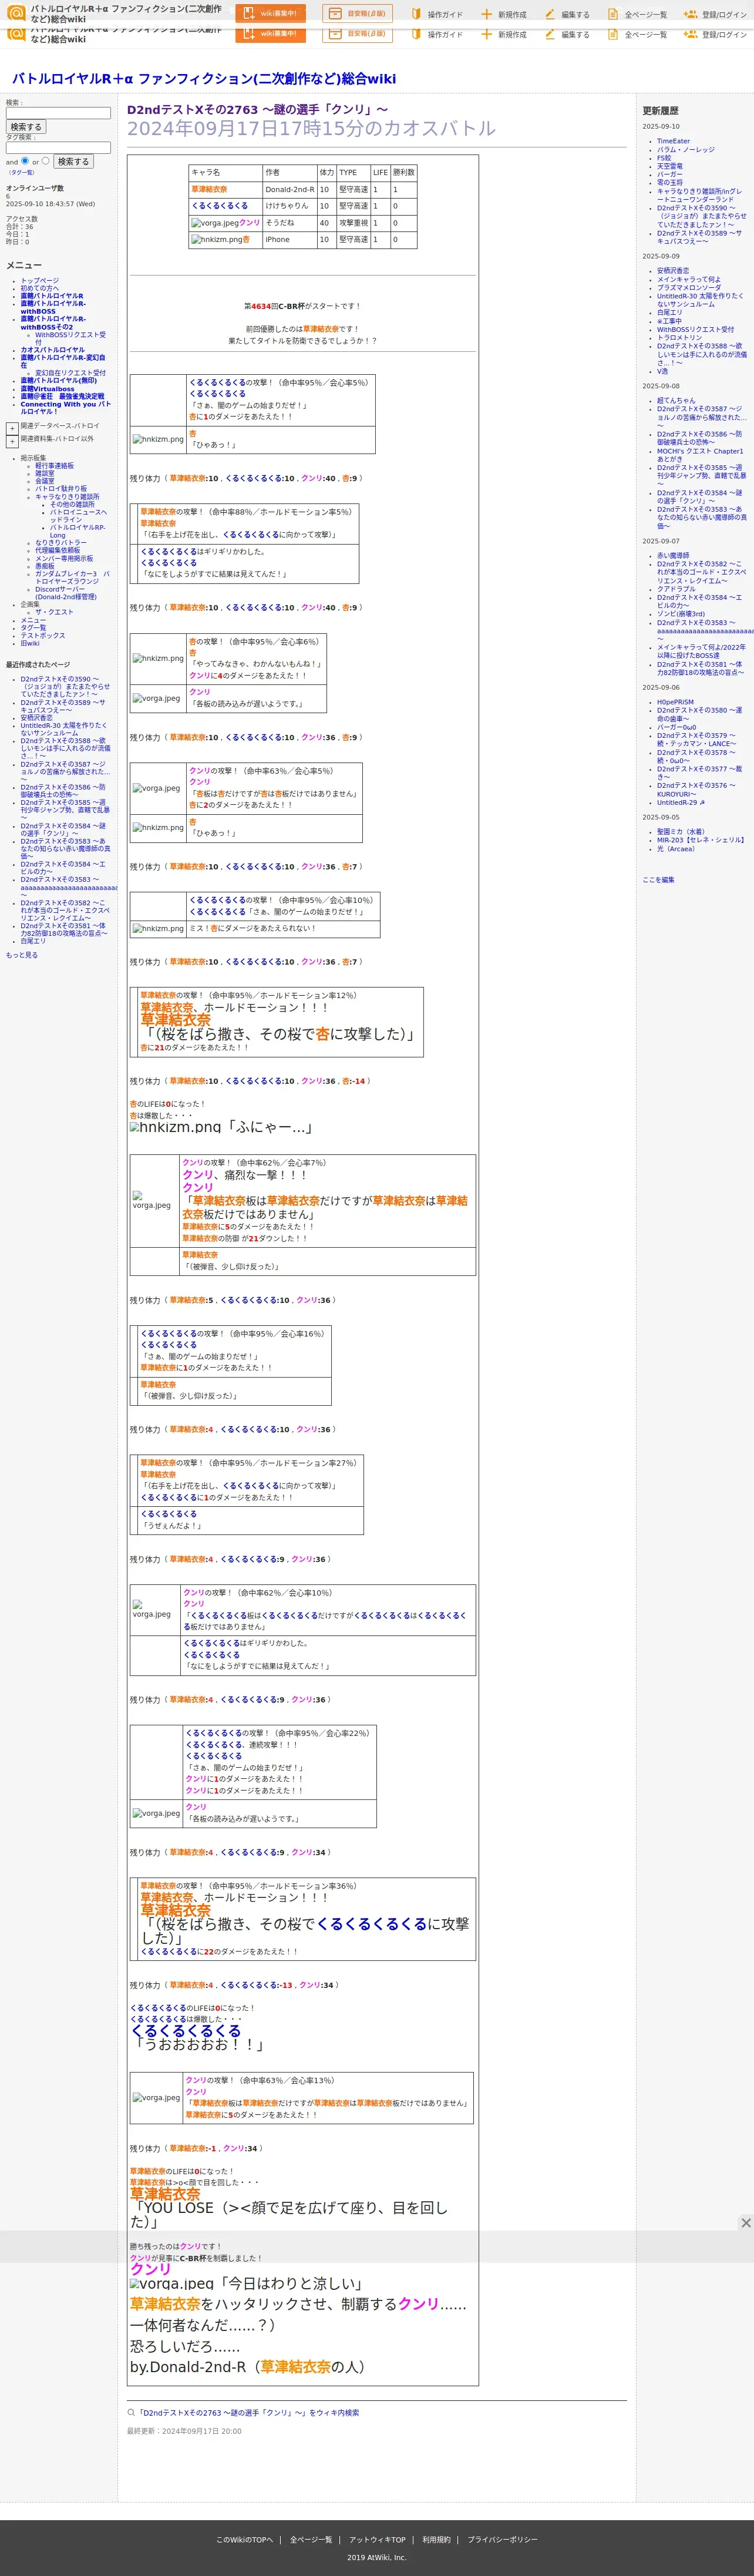
Task: Expand the 関連データベース-バトロイ section
Action: pos(12,428)
